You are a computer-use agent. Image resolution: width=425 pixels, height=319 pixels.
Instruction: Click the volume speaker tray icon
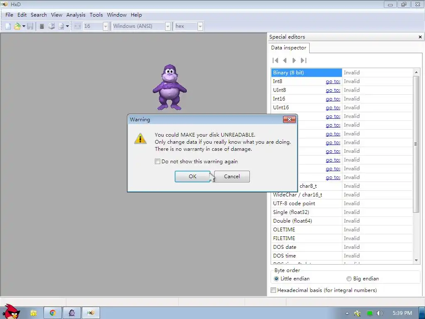(x=379, y=313)
